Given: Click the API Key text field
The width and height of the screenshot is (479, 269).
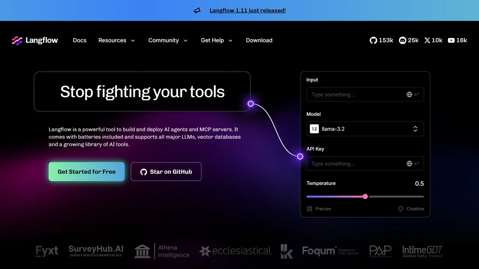Looking at the screenshot, I should pyautogui.click(x=365, y=164).
